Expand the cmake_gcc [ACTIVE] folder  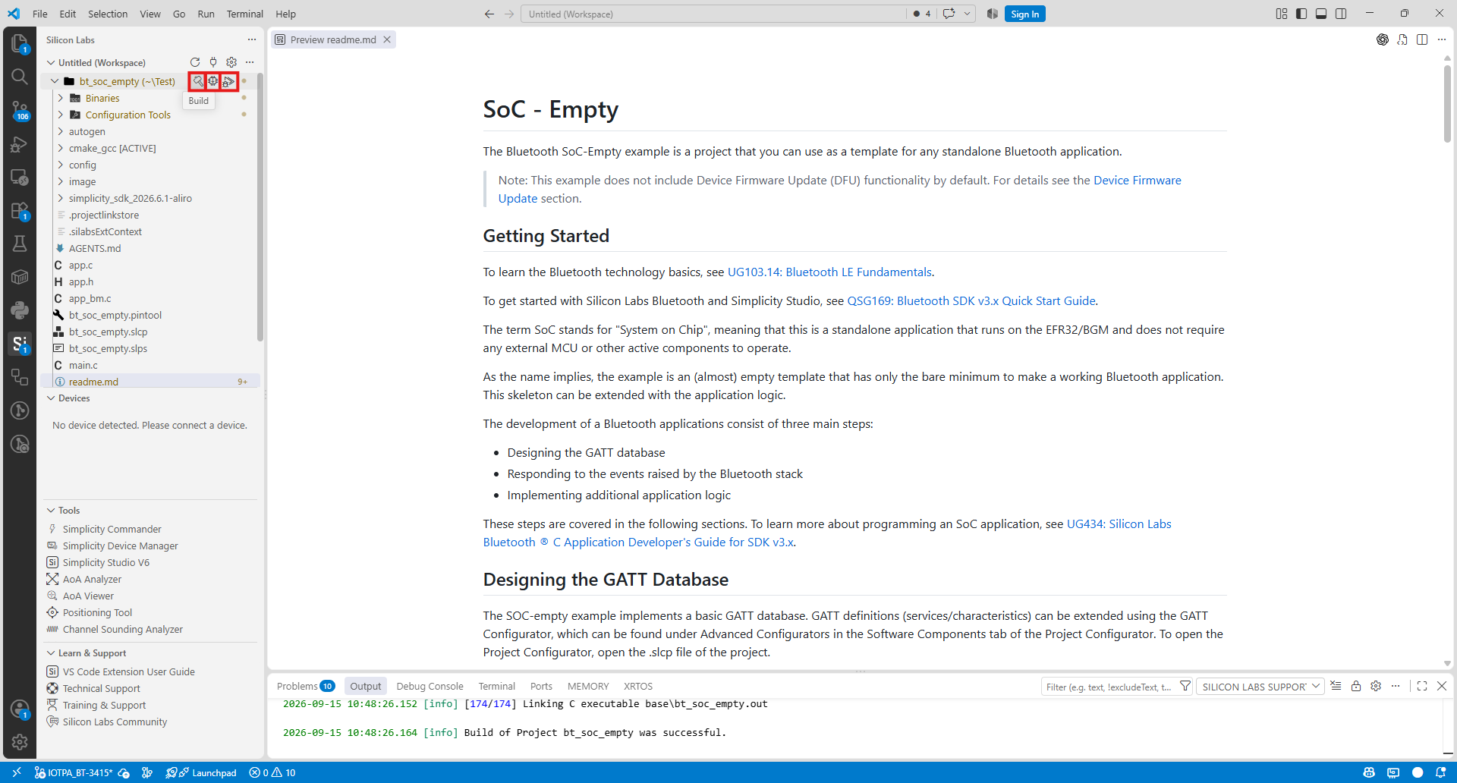(x=61, y=148)
